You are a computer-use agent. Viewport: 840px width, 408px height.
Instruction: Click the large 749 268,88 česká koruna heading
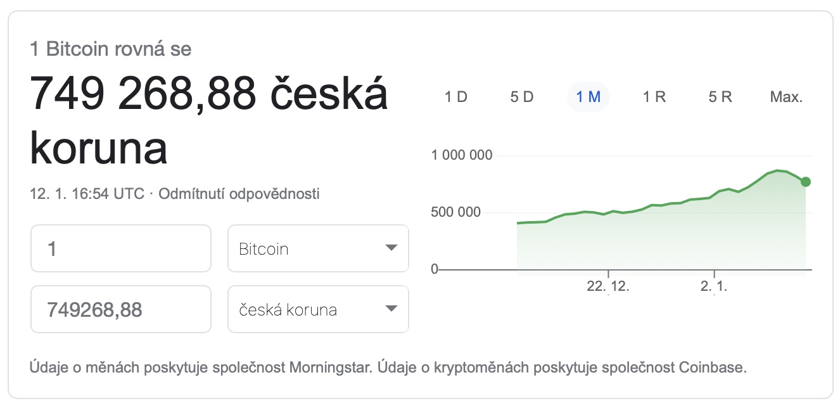209,122
